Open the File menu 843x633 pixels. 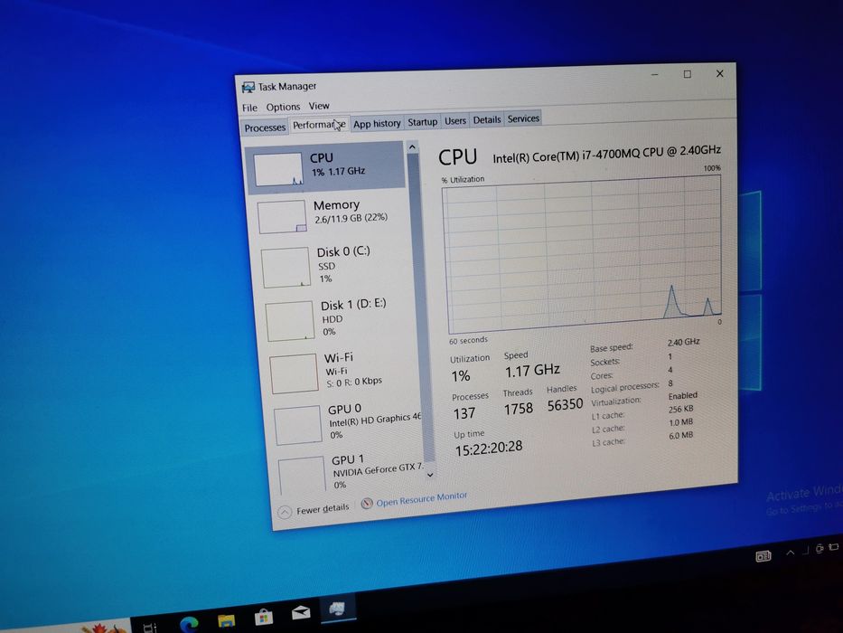249,108
